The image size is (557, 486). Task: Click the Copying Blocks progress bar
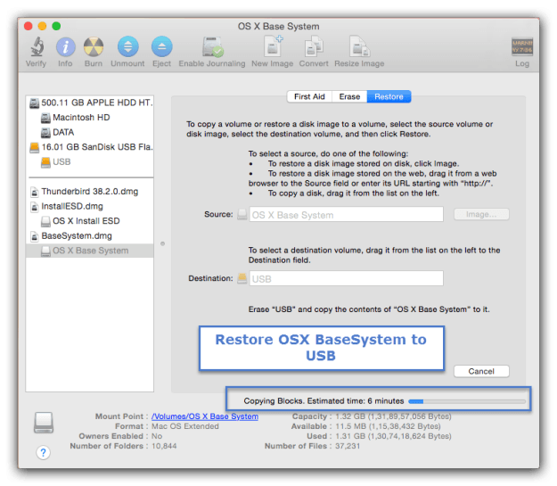[467, 401]
